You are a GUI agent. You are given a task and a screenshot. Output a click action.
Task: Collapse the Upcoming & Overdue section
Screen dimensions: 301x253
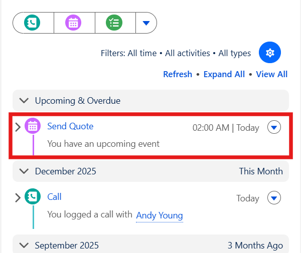point(24,100)
